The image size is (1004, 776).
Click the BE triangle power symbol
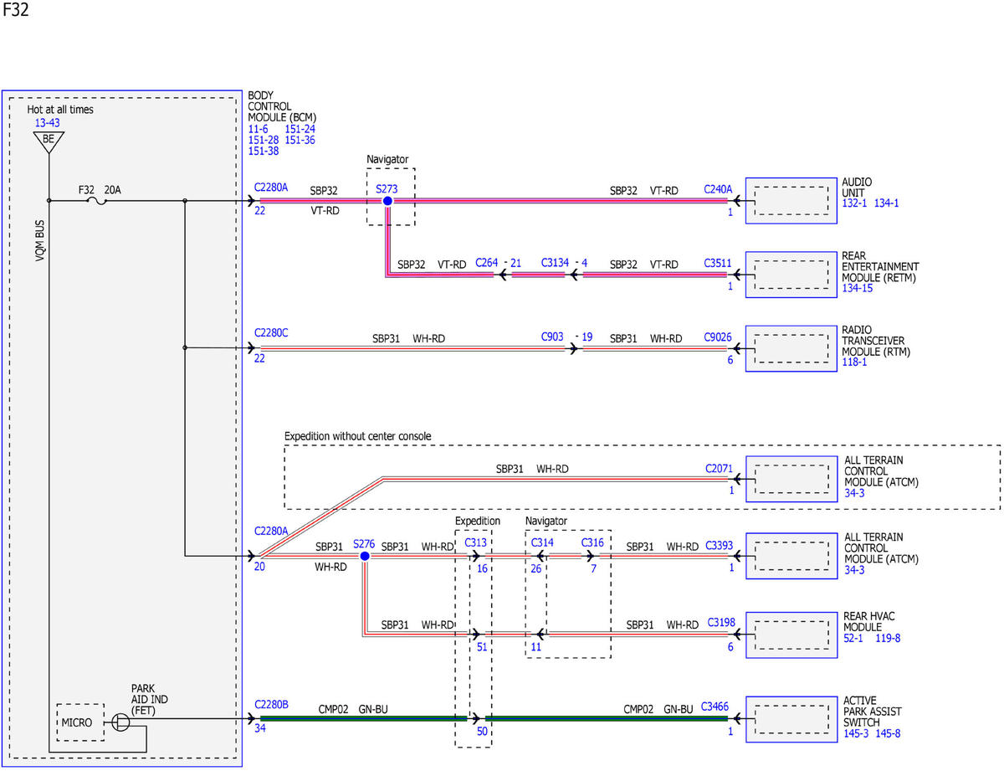pyautogui.click(x=48, y=141)
